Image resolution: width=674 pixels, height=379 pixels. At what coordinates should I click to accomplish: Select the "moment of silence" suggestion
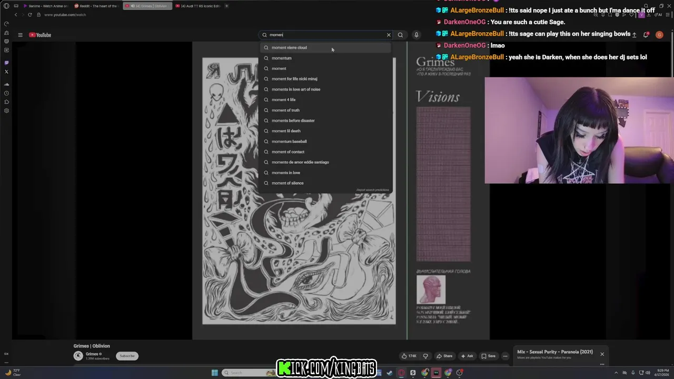(325, 183)
